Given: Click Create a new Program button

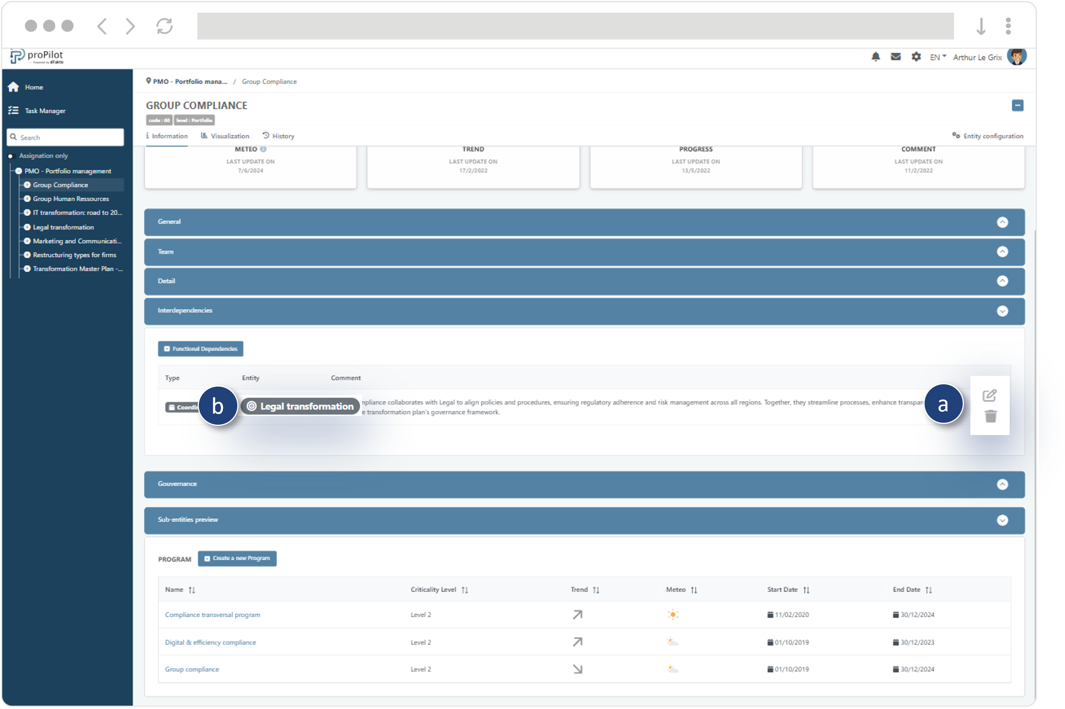Looking at the screenshot, I should (237, 558).
